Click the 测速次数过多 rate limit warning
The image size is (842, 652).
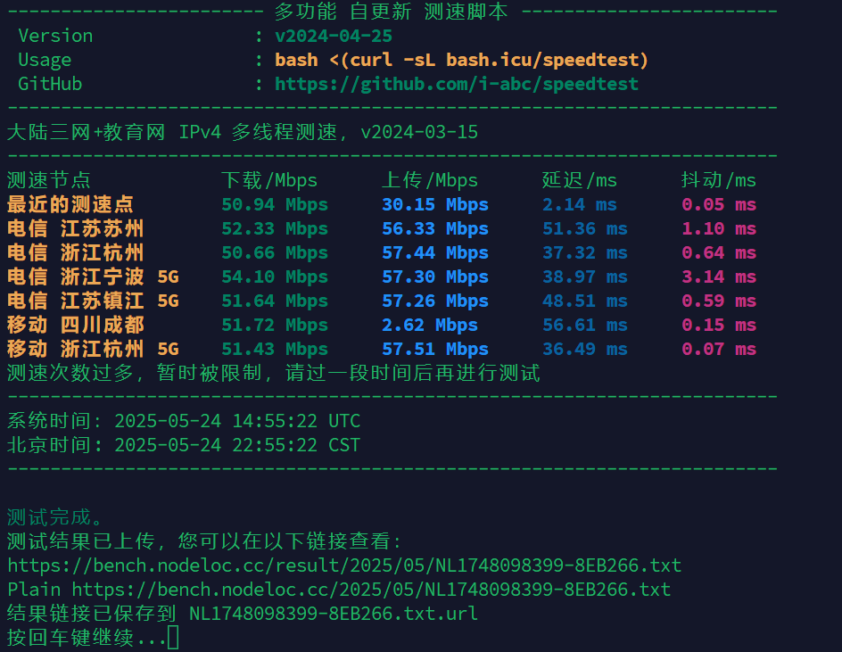273,373
